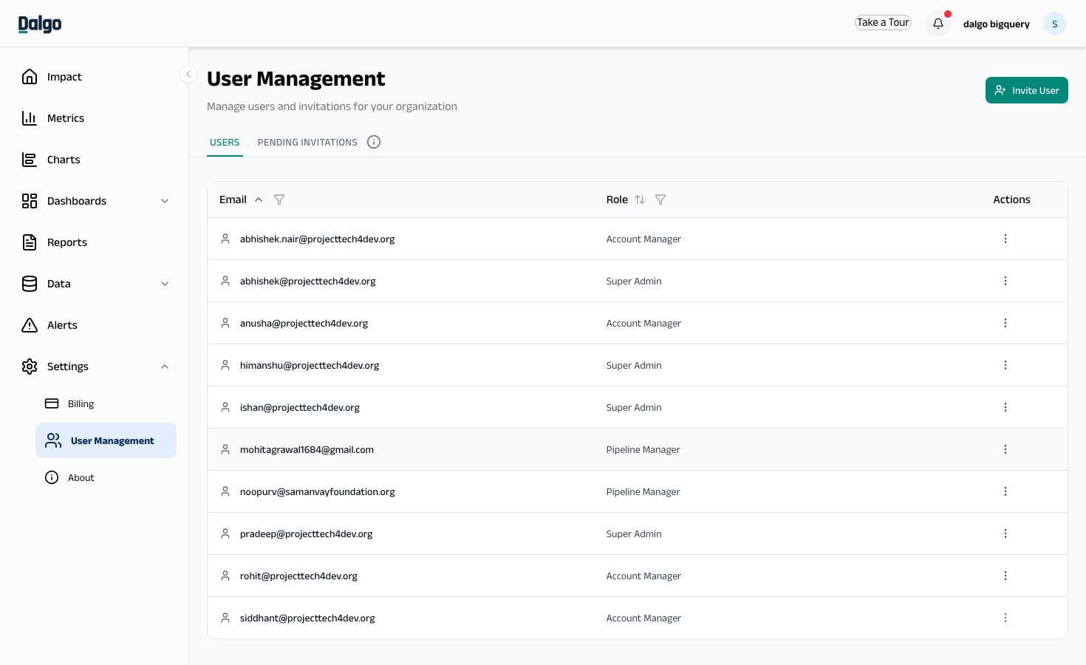Click Pipeline Manager role for mohitagrawal1684@gmail.com
Screen dimensions: 1086x665
[643, 449]
